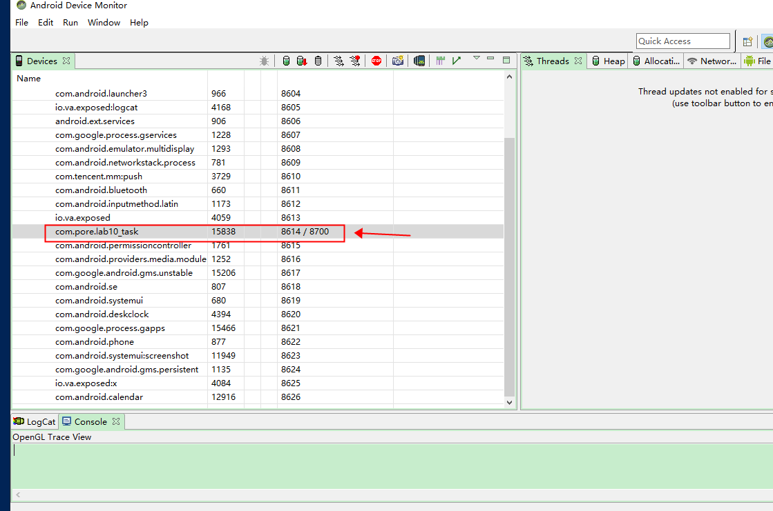Click the Update Threads icon
Image resolution: width=773 pixels, height=511 pixels.
[338, 61]
